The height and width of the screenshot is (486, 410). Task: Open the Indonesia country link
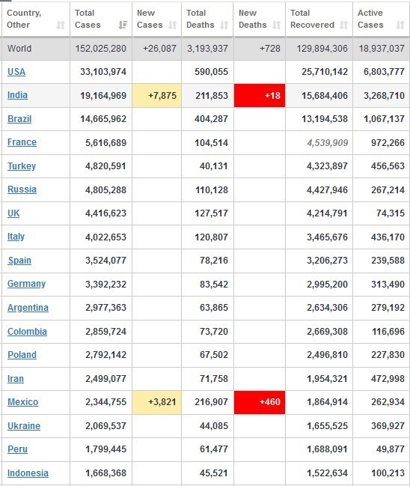[28, 473]
